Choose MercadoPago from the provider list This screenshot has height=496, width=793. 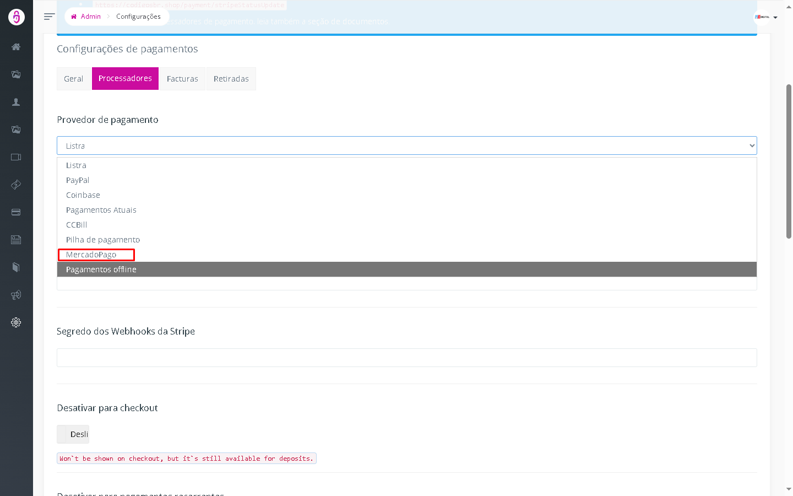(x=91, y=255)
